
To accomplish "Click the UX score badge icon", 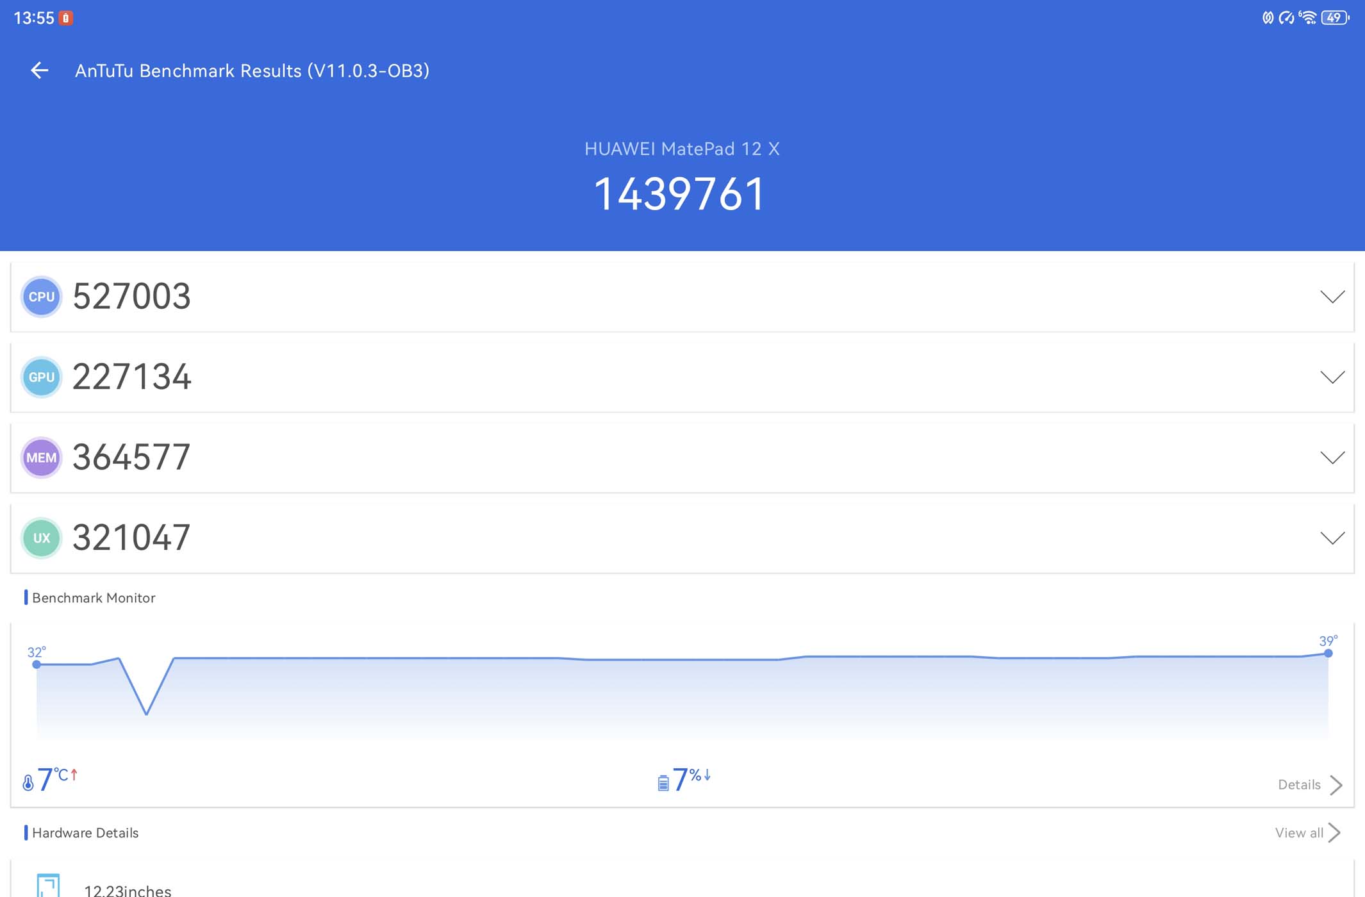I will coord(42,538).
